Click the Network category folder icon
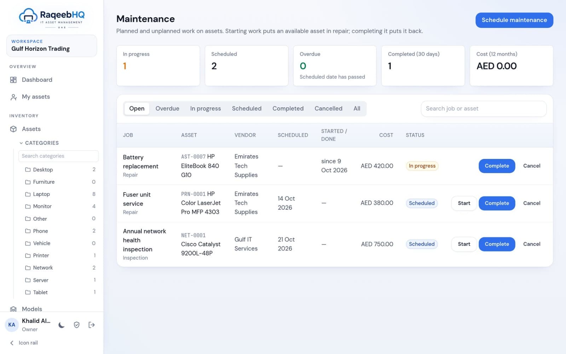The width and height of the screenshot is (566, 354). click(28, 268)
